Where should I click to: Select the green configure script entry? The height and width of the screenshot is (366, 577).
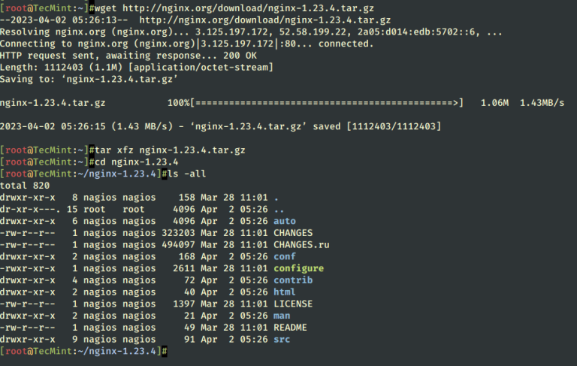[x=298, y=268]
